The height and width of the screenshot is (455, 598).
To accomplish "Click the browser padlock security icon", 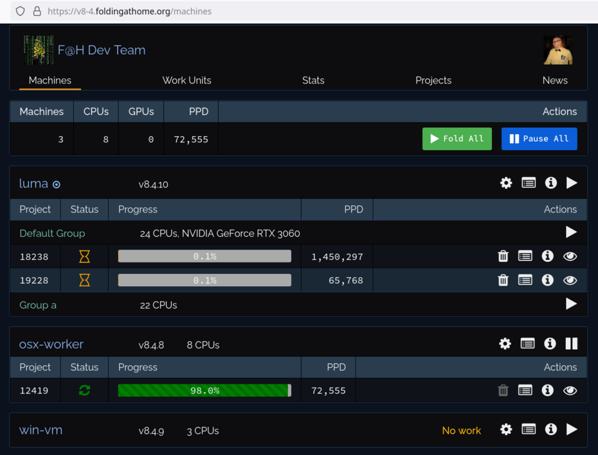I will click(x=37, y=12).
